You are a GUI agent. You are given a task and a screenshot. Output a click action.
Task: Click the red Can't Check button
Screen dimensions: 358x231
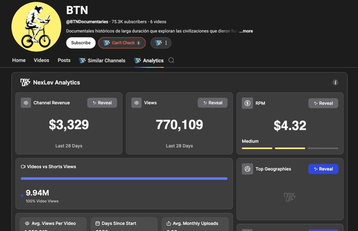(x=122, y=43)
